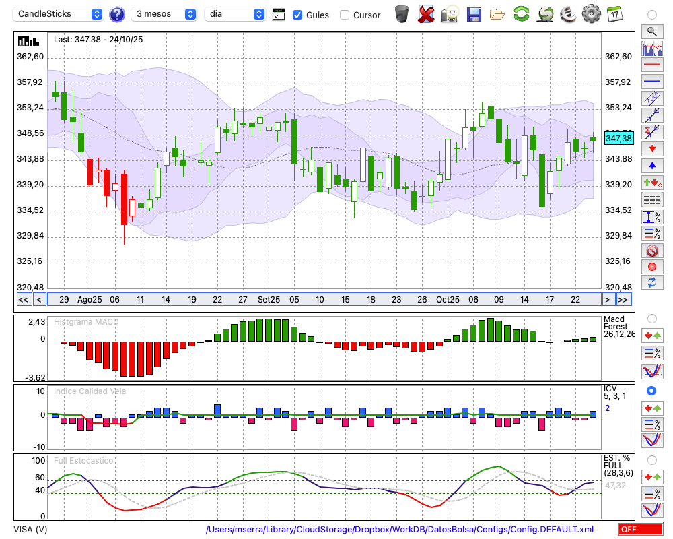
Task: Select the channel zigzag drawing tool
Action: pyautogui.click(x=652, y=98)
